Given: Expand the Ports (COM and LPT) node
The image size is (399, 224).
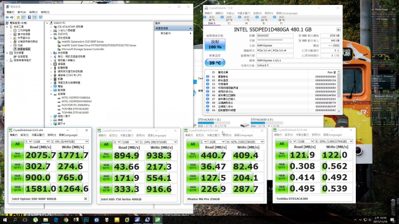Looking at the screenshot, I should click(x=51, y=75).
